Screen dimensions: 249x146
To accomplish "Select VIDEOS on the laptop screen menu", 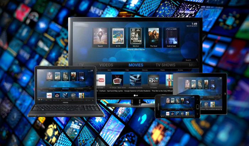I will click(52, 89).
